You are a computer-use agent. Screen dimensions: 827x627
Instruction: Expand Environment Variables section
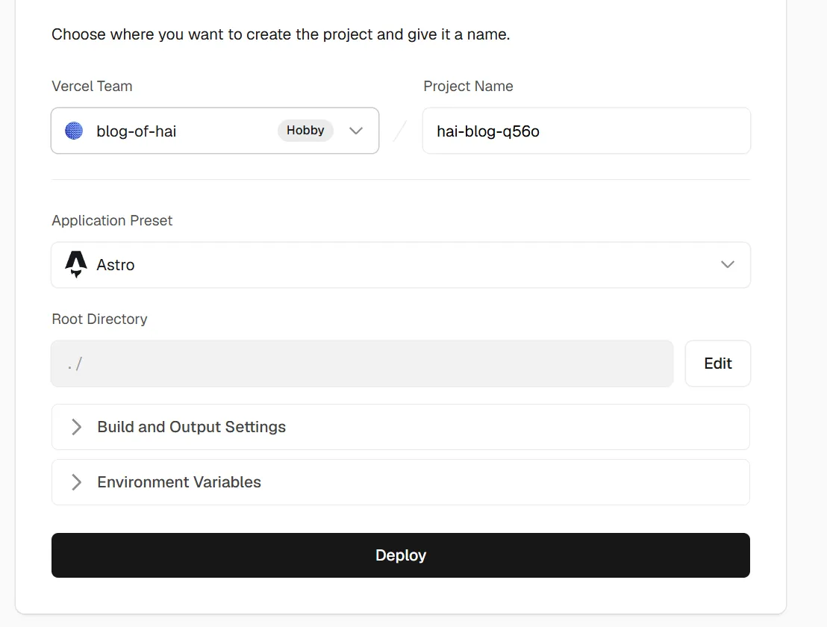click(x=400, y=482)
